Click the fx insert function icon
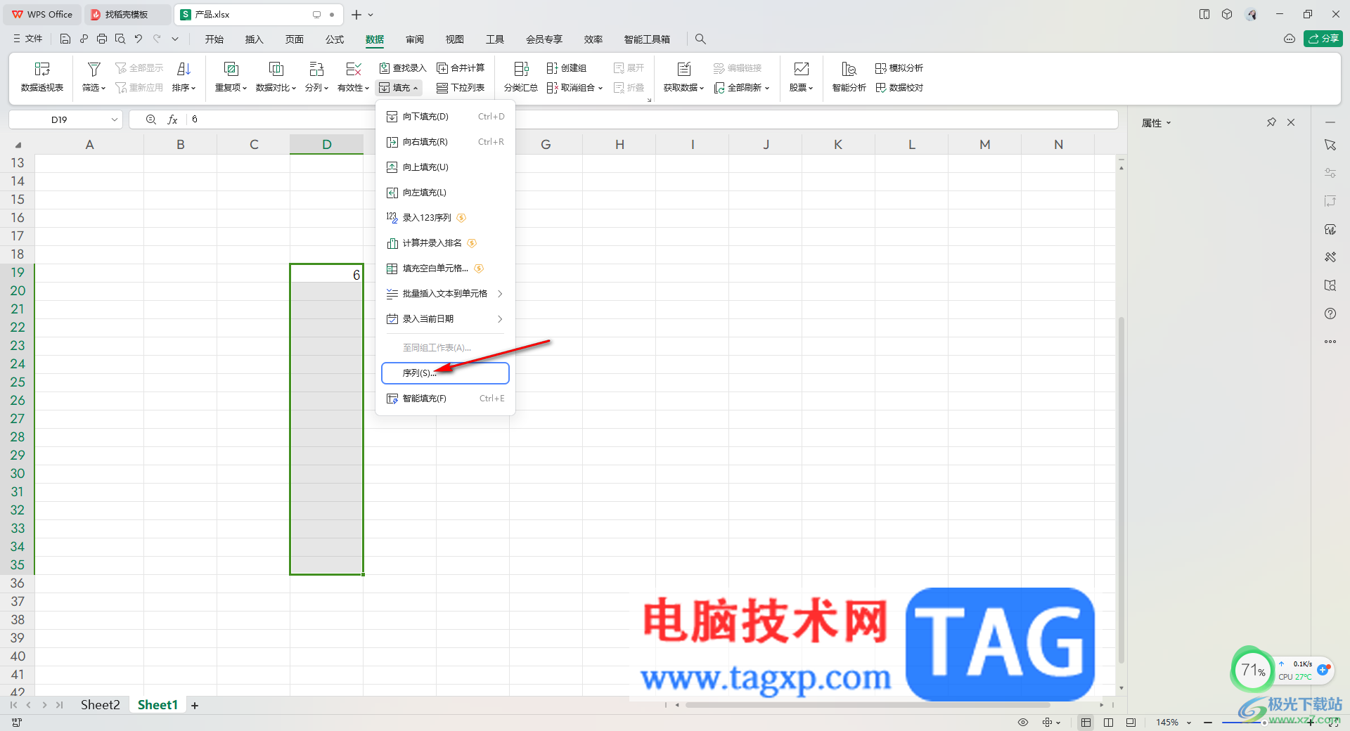The height and width of the screenshot is (731, 1350). pos(172,119)
